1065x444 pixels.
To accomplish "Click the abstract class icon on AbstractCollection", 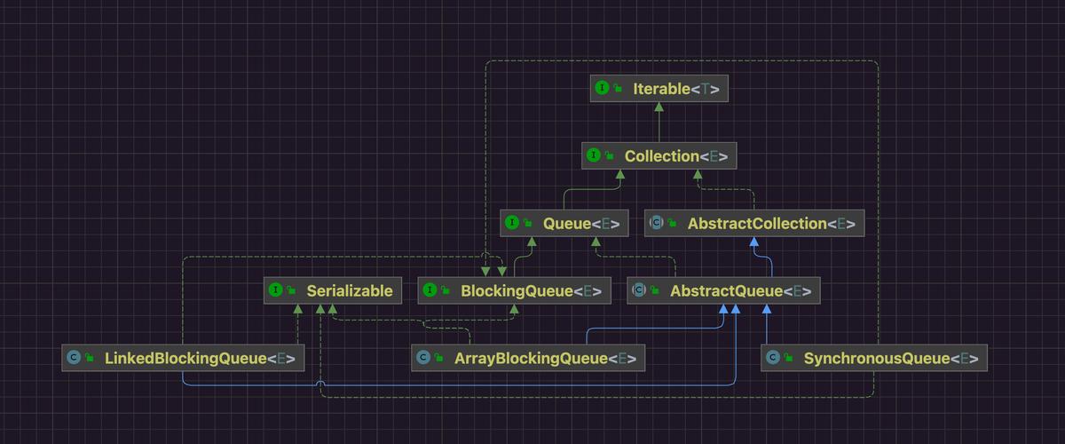I will tap(656, 224).
